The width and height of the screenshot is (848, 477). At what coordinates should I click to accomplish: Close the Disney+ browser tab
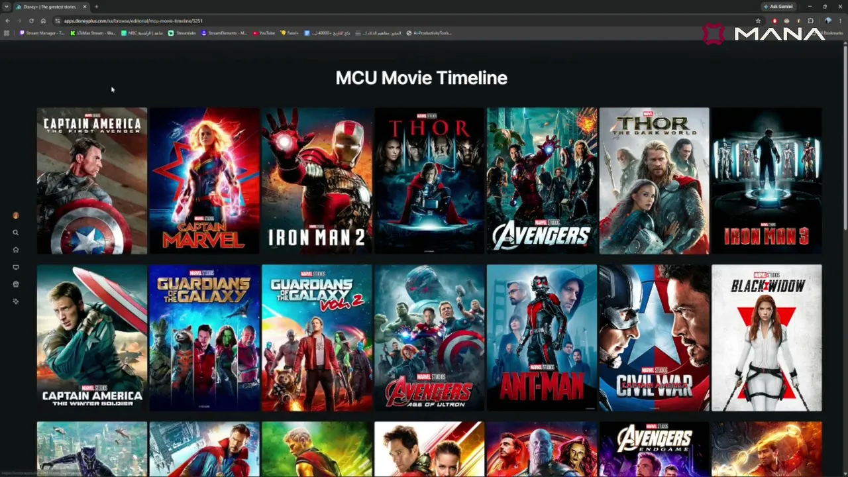(85, 7)
